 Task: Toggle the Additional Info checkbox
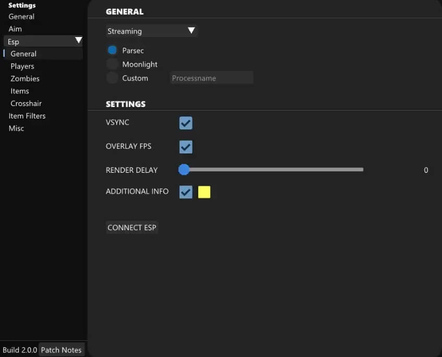pos(186,192)
